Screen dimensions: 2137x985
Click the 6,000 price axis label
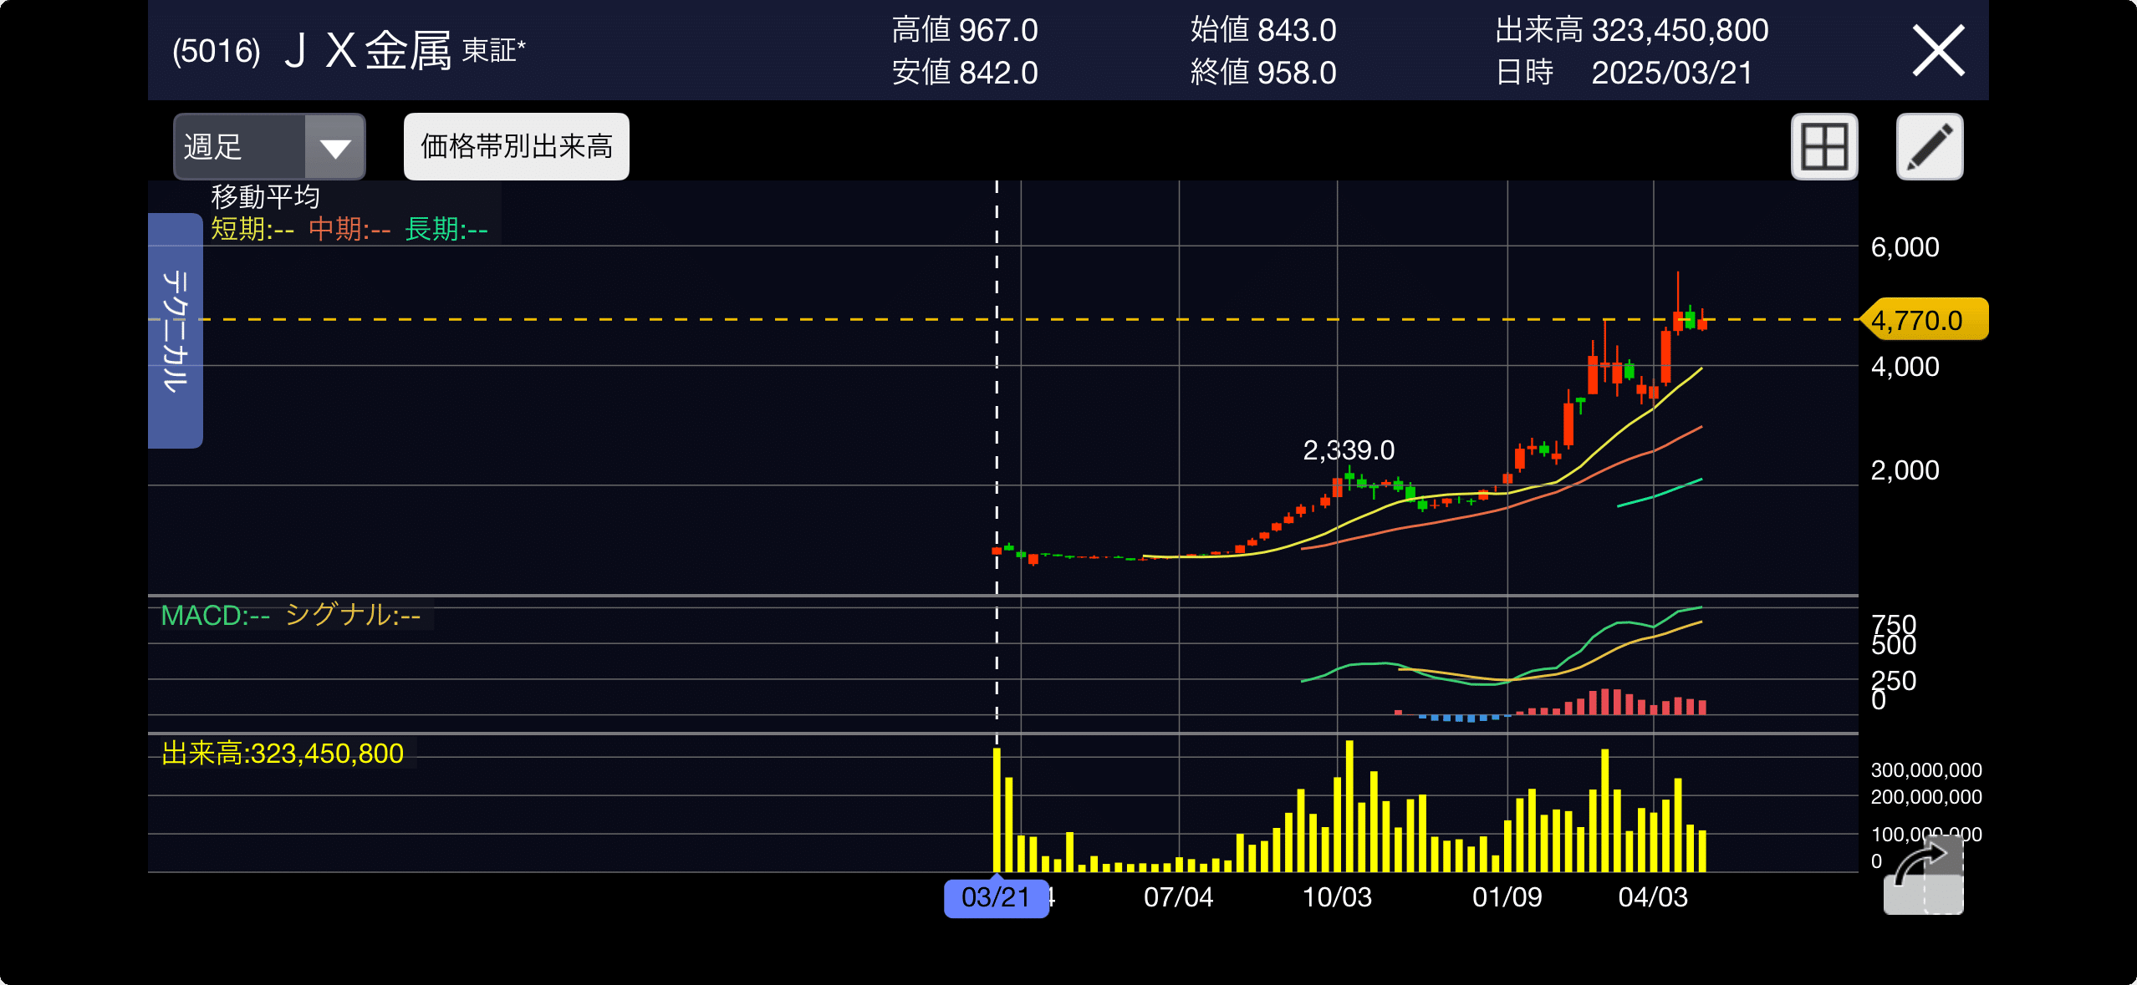point(1905,247)
